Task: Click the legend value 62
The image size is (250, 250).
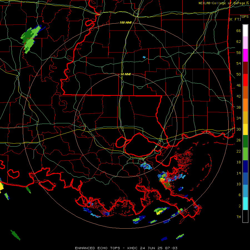Action: click(x=239, y=42)
